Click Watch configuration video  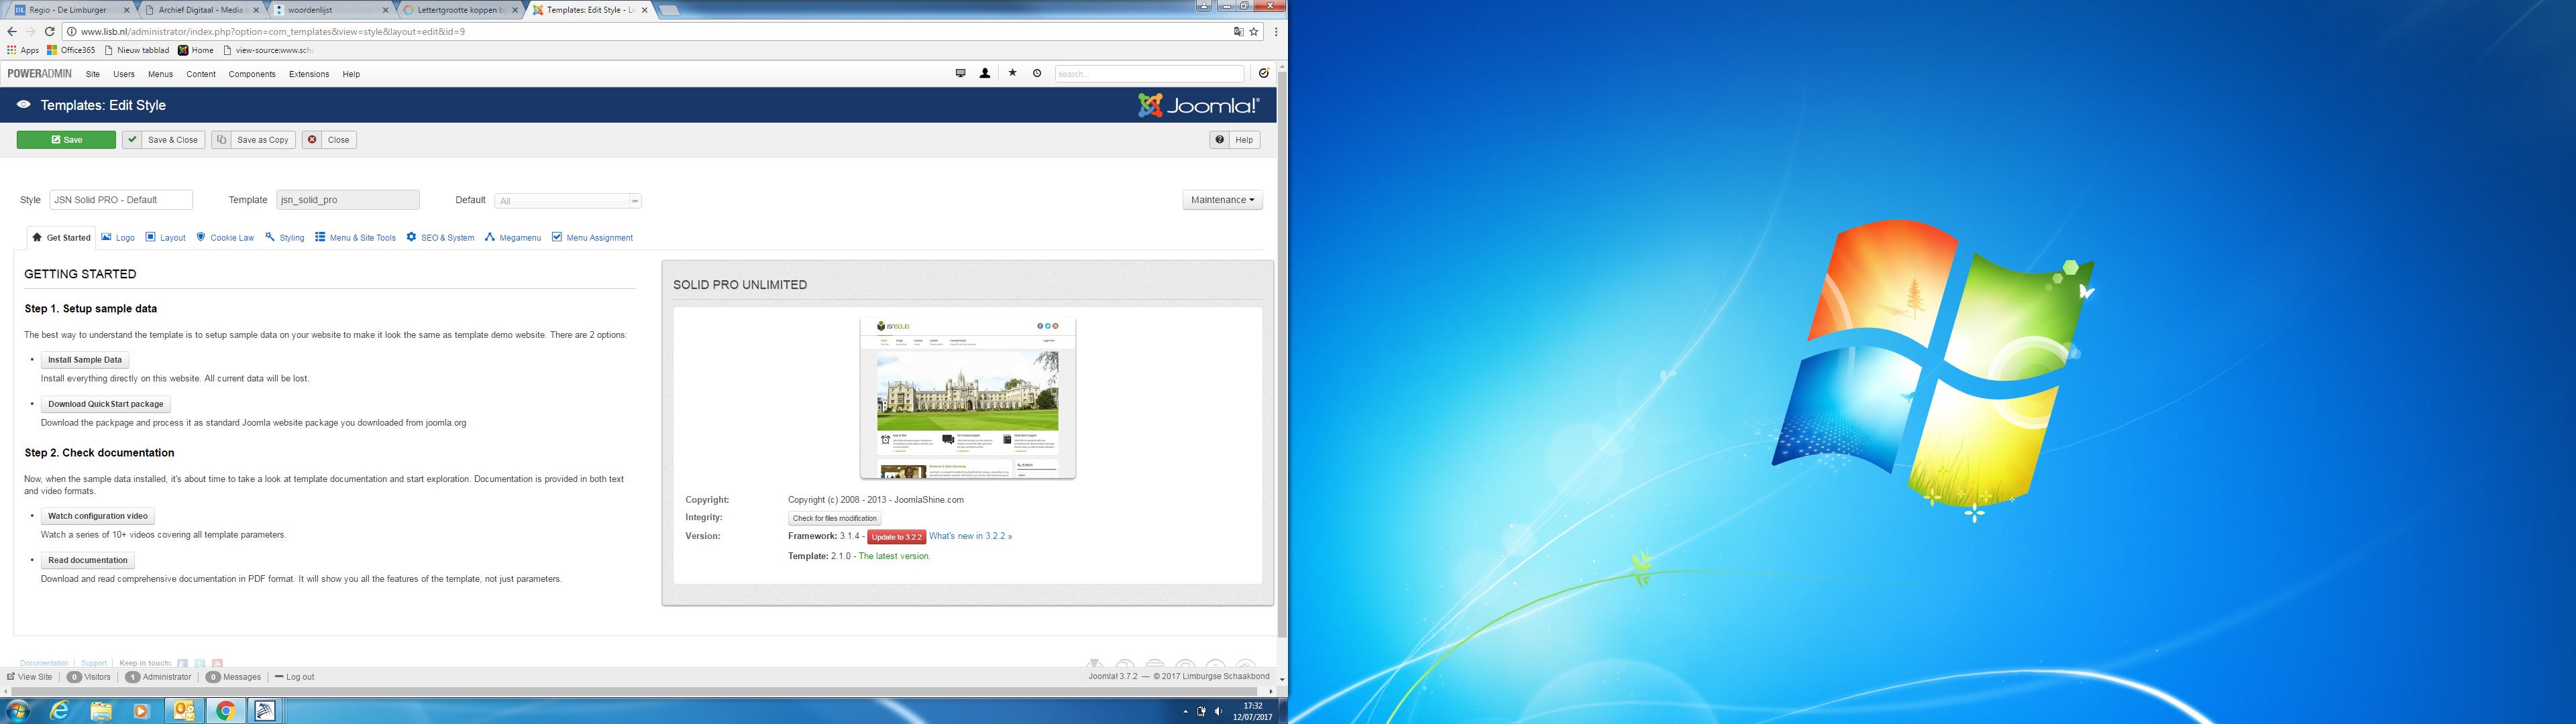98,516
